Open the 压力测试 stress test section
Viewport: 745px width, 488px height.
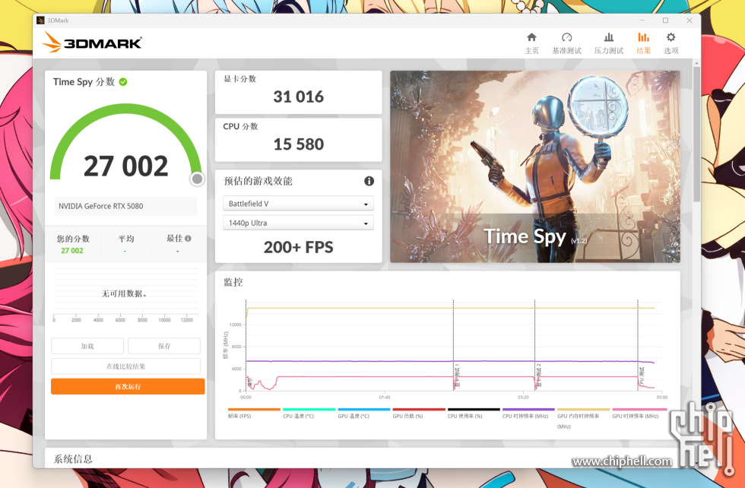click(x=609, y=43)
